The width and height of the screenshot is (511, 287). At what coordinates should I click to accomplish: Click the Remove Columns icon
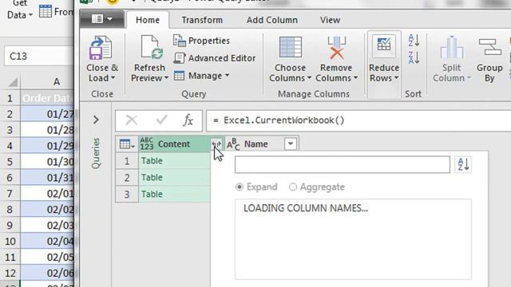pos(336,48)
